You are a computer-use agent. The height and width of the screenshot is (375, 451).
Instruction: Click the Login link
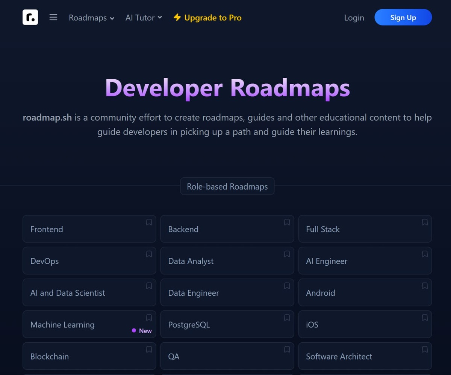(354, 18)
